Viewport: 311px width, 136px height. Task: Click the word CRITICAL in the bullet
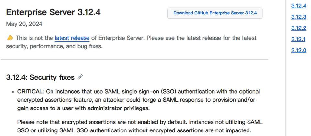30,92
